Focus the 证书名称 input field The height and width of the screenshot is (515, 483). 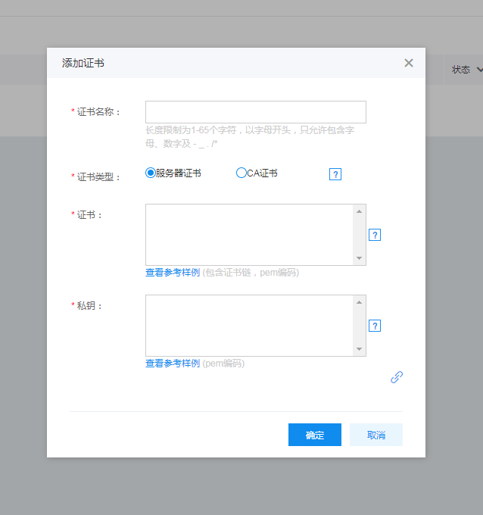click(255, 112)
